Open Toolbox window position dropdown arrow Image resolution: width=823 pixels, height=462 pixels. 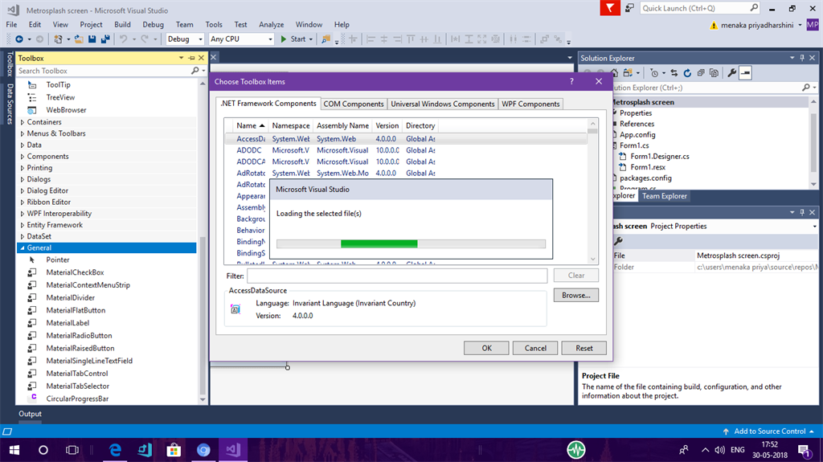pos(181,58)
